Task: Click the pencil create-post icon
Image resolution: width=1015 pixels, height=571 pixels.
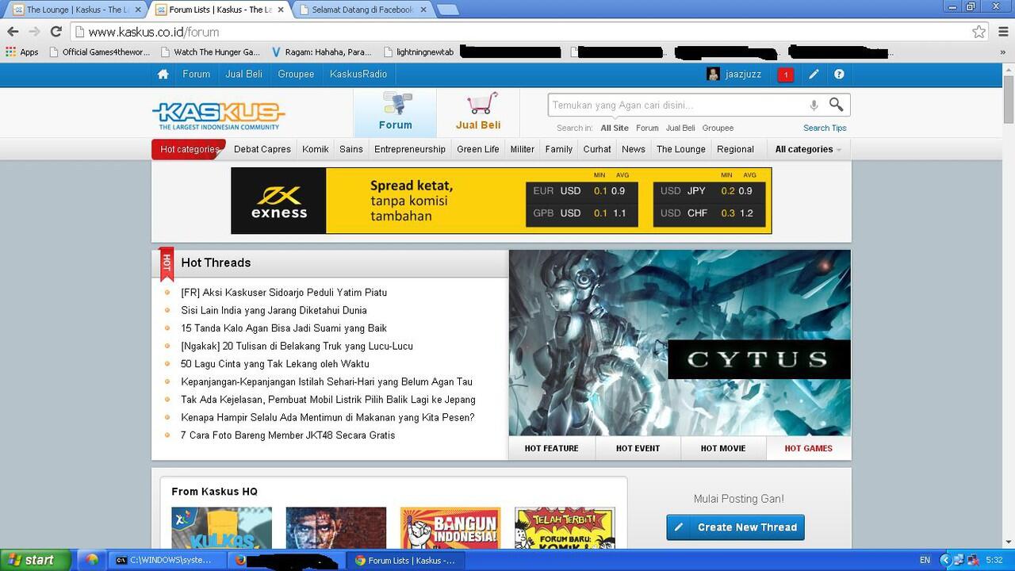Action: (814, 75)
